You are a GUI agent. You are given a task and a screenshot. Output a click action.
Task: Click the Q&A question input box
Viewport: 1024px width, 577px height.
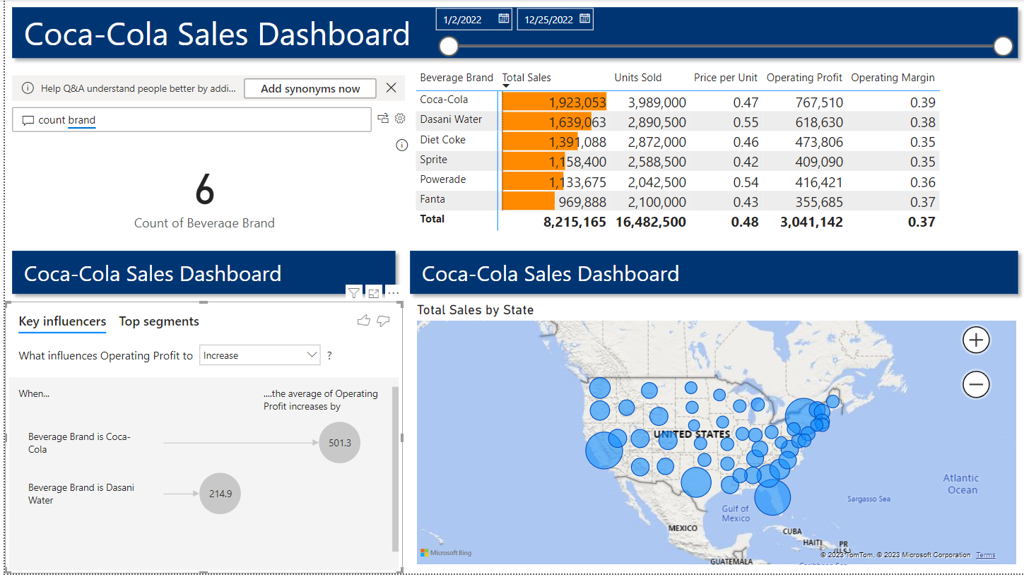[x=192, y=120]
